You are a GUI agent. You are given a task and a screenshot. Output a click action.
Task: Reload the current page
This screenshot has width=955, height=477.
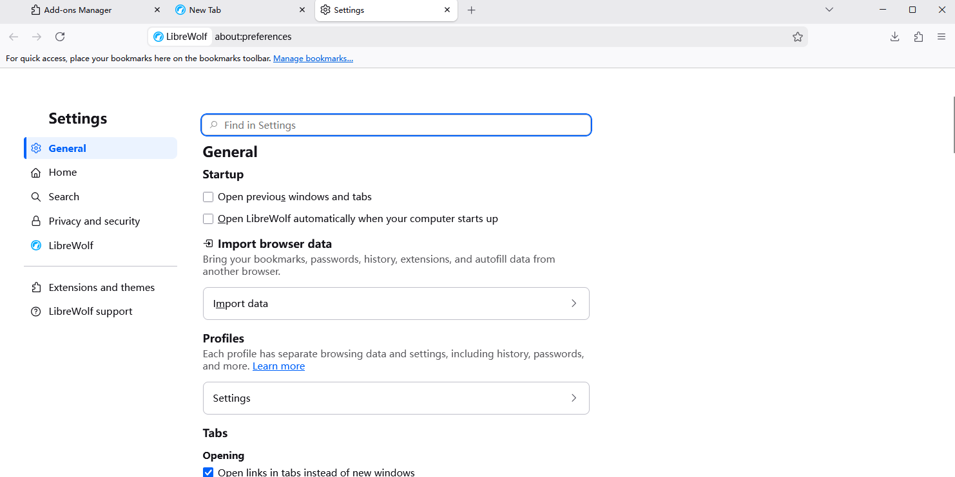tap(60, 37)
